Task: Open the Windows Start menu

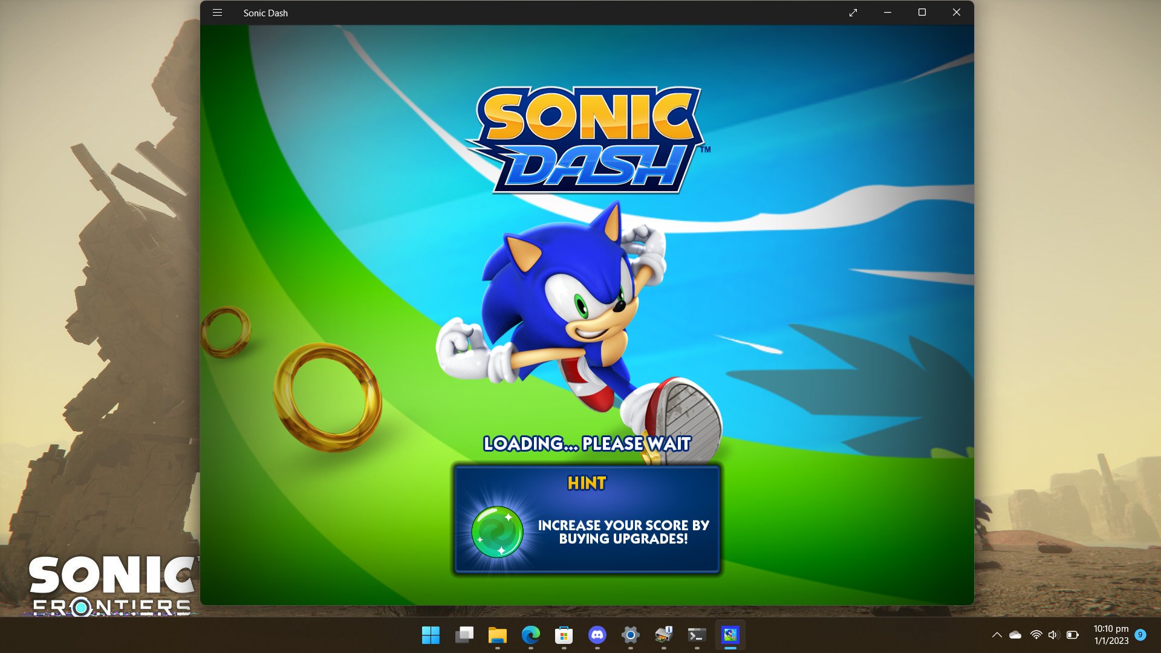Action: (431, 635)
